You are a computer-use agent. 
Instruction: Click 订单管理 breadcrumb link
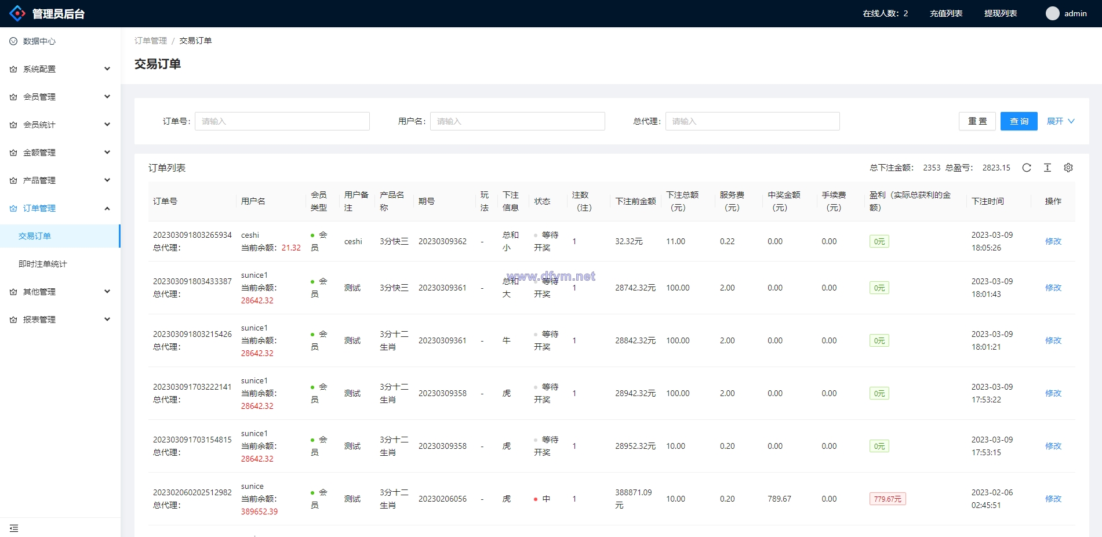151,41
